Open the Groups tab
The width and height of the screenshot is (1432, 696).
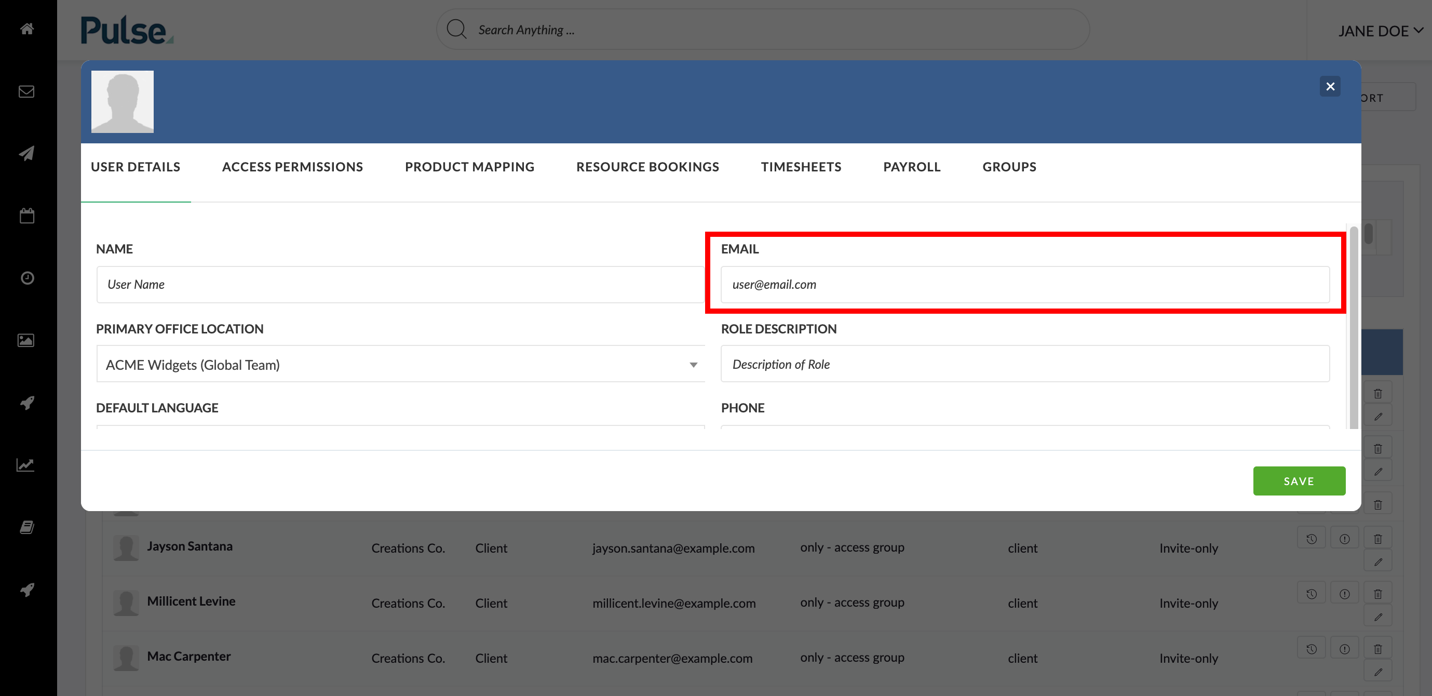pyautogui.click(x=1009, y=167)
